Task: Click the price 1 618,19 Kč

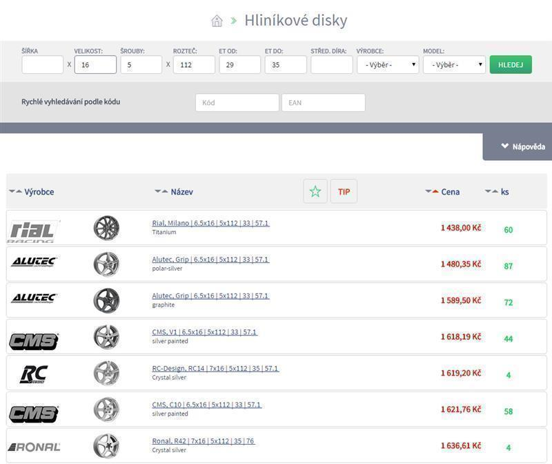Action: 461,336
